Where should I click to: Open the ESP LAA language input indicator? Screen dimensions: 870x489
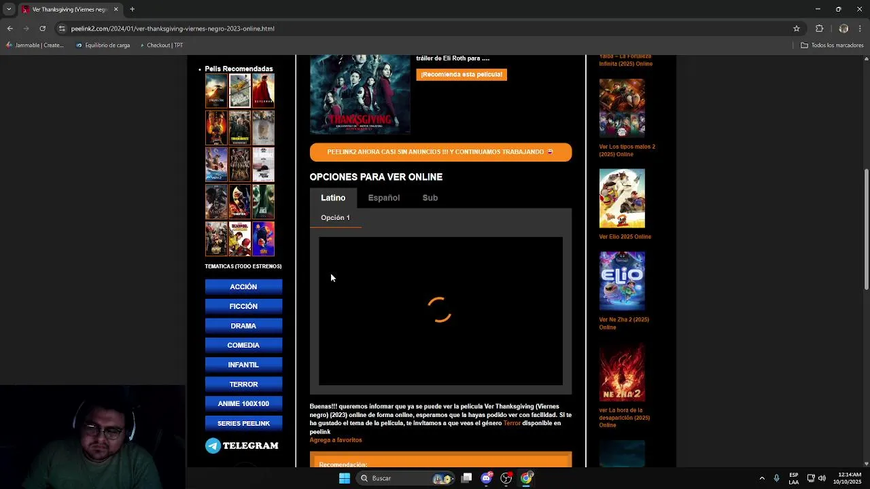coord(794,478)
